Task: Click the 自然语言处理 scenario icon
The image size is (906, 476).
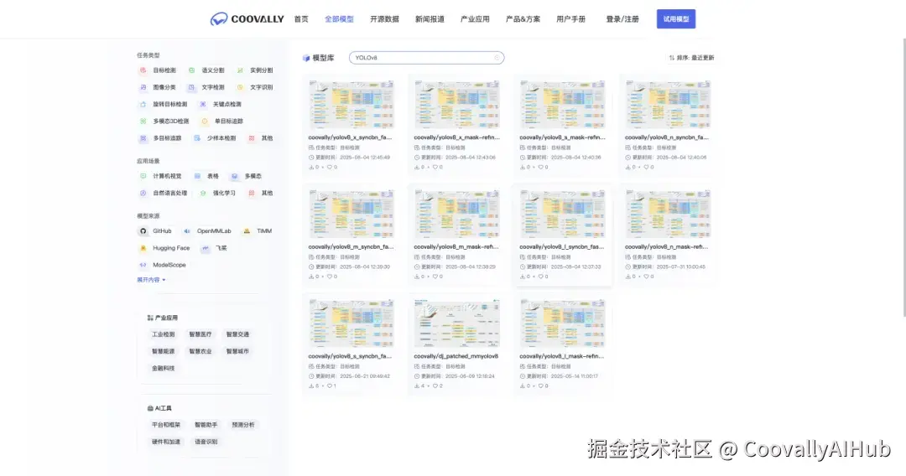Action: [x=143, y=194]
